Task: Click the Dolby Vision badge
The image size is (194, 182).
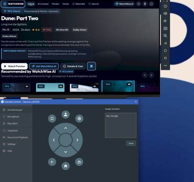Action: tap(80, 30)
